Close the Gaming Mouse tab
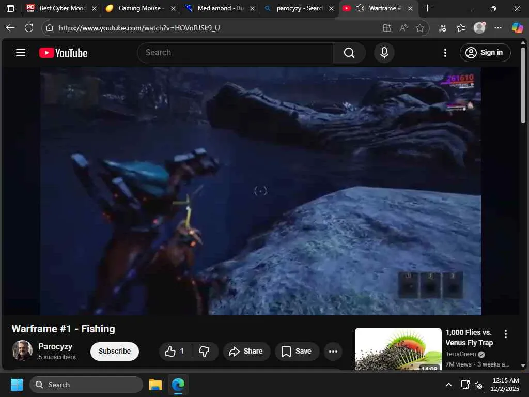Image resolution: width=529 pixels, height=397 pixels. pyautogui.click(x=174, y=8)
